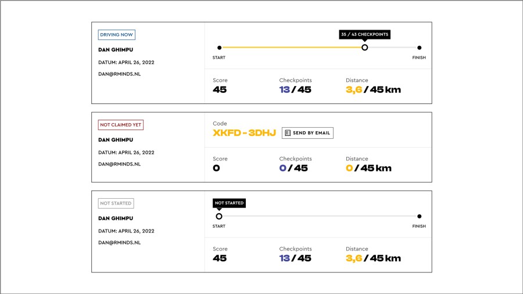Screen dimensions: 523x294
Task: Select the START dot in the Driving Now card
Action: click(x=219, y=48)
